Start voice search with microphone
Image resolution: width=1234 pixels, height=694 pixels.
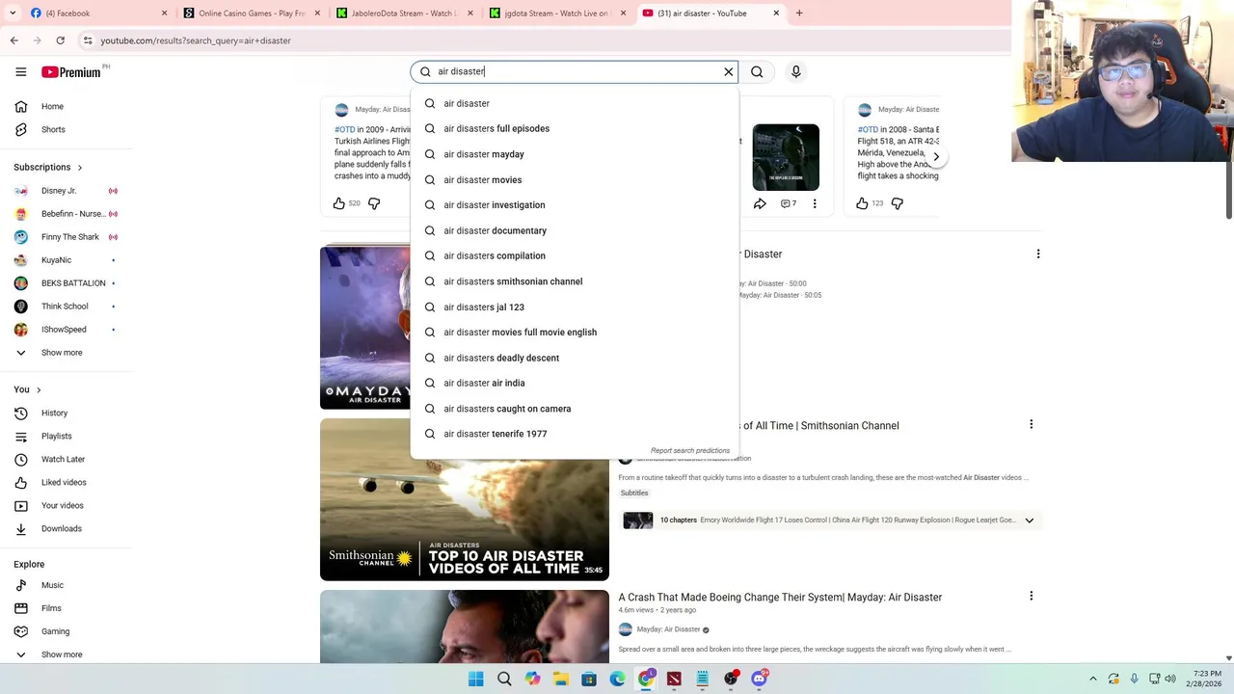(795, 71)
